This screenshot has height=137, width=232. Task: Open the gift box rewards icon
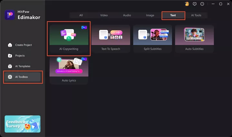pyautogui.click(x=187, y=4)
